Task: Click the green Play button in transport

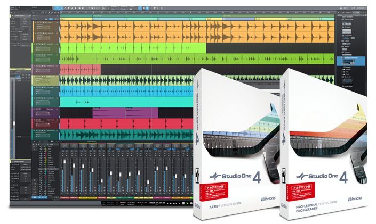Action: (x=187, y=203)
